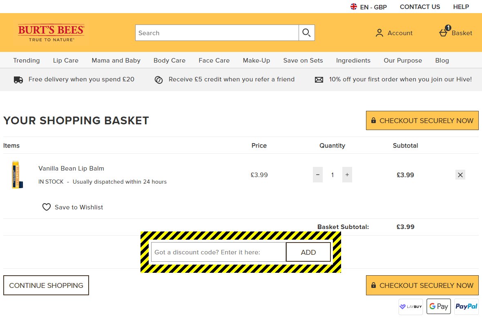
Task: Click the magnifying glass search icon
Action: click(306, 33)
